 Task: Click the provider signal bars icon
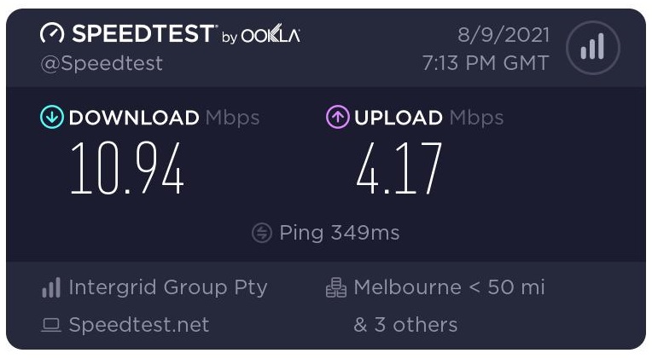click(51, 287)
